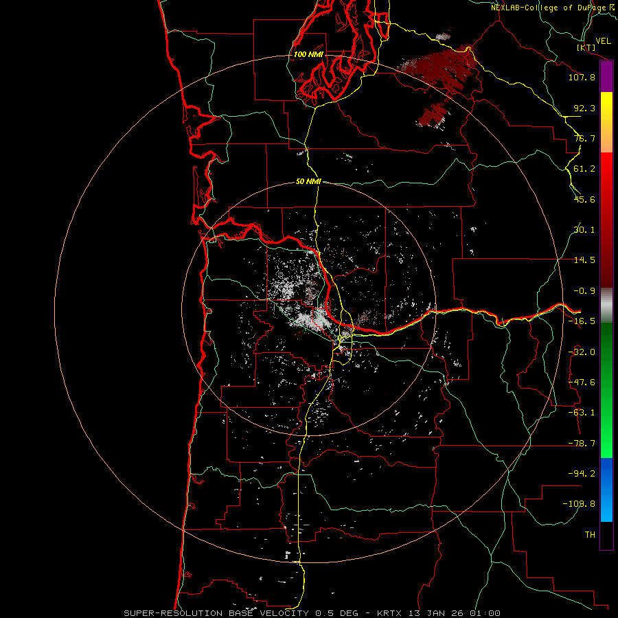Pick the purple segment of the velocity scale
Screen dimensions: 618x618
pyautogui.click(x=606, y=76)
